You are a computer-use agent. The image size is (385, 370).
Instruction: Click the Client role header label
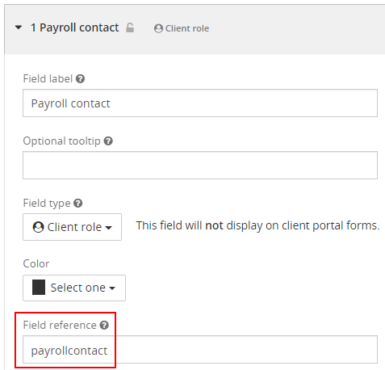pyautogui.click(x=187, y=28)
